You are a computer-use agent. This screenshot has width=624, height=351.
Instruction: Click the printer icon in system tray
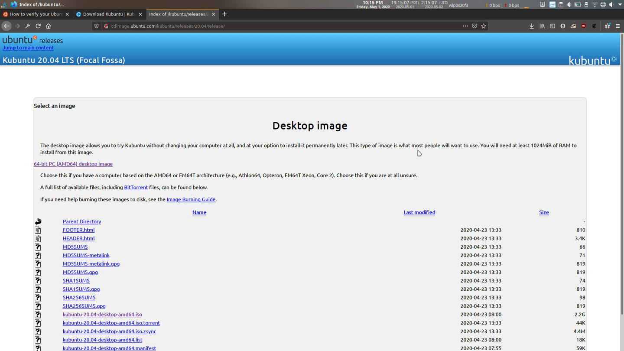pos(603,5)
